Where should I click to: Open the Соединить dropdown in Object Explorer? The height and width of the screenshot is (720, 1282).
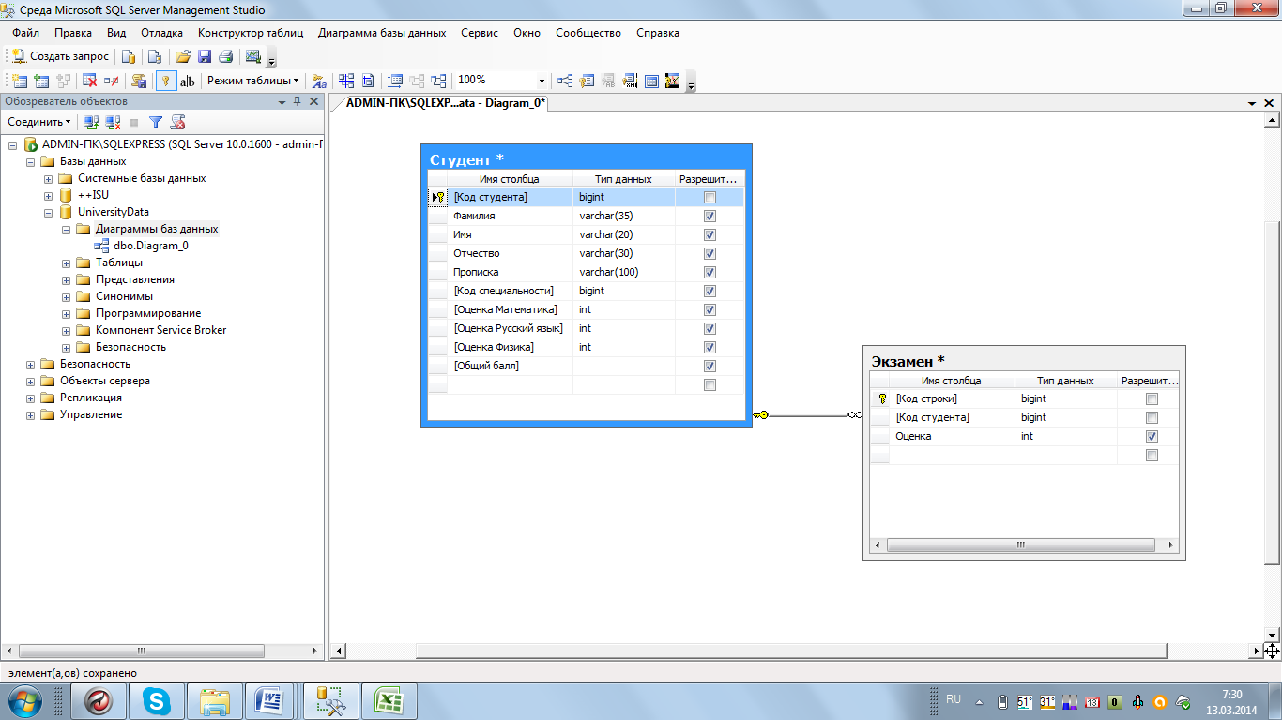(x=39, y=122)
